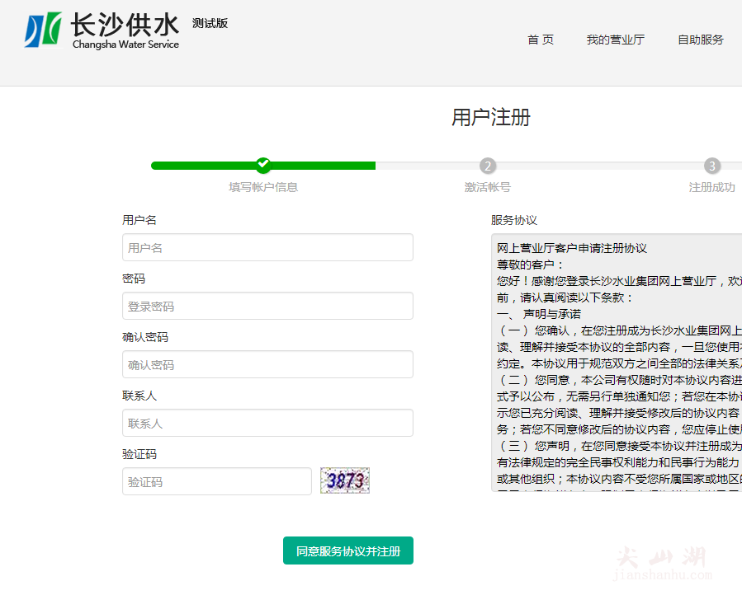The width and height of the screenshot is (742, 595).
Task: Focus the 验证码 captcha input field
Action: pos(217,481)
